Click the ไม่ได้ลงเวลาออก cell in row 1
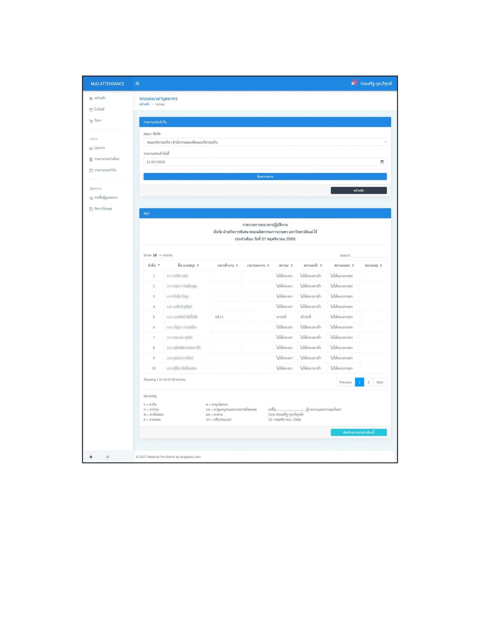Viewport: 480px width, 621px height. click(344, 276)
